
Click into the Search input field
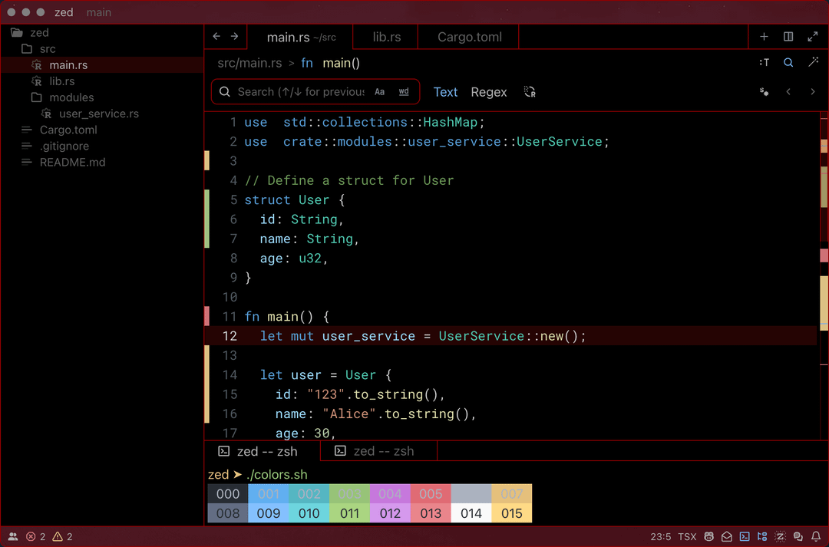click(x=299, y=92)
